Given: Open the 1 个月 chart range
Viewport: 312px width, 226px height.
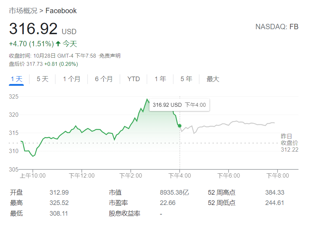Looking at the screenshot, I should 71,79.
